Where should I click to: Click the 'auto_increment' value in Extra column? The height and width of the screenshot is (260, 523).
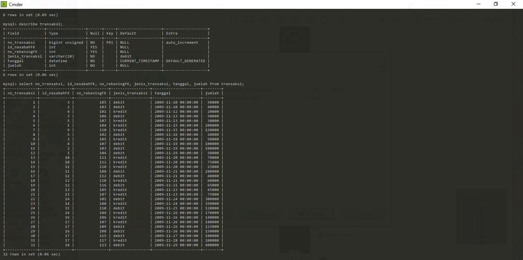click(182, 43)
